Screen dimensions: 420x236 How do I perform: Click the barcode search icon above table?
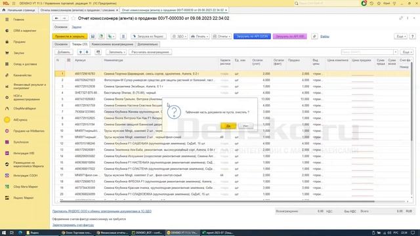pyautogui.click(x=98, y=52)
